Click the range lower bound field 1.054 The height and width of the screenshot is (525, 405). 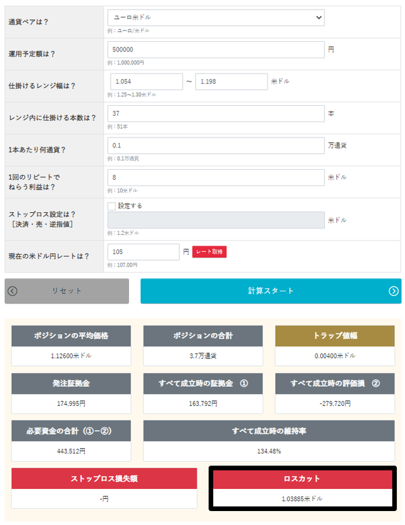click(x=146, y=81)
